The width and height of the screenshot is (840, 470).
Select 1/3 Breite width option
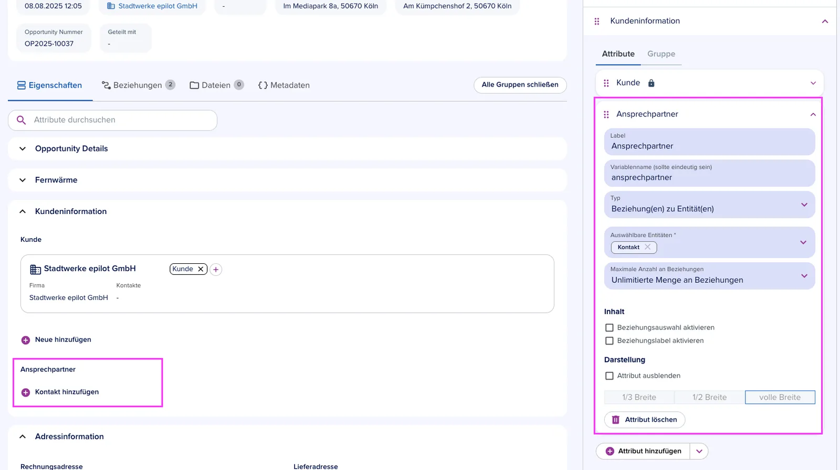click(639, 397)
